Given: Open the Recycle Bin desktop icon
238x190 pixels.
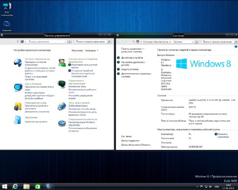Looking at the screenshot, I should [x=7, y=26].
